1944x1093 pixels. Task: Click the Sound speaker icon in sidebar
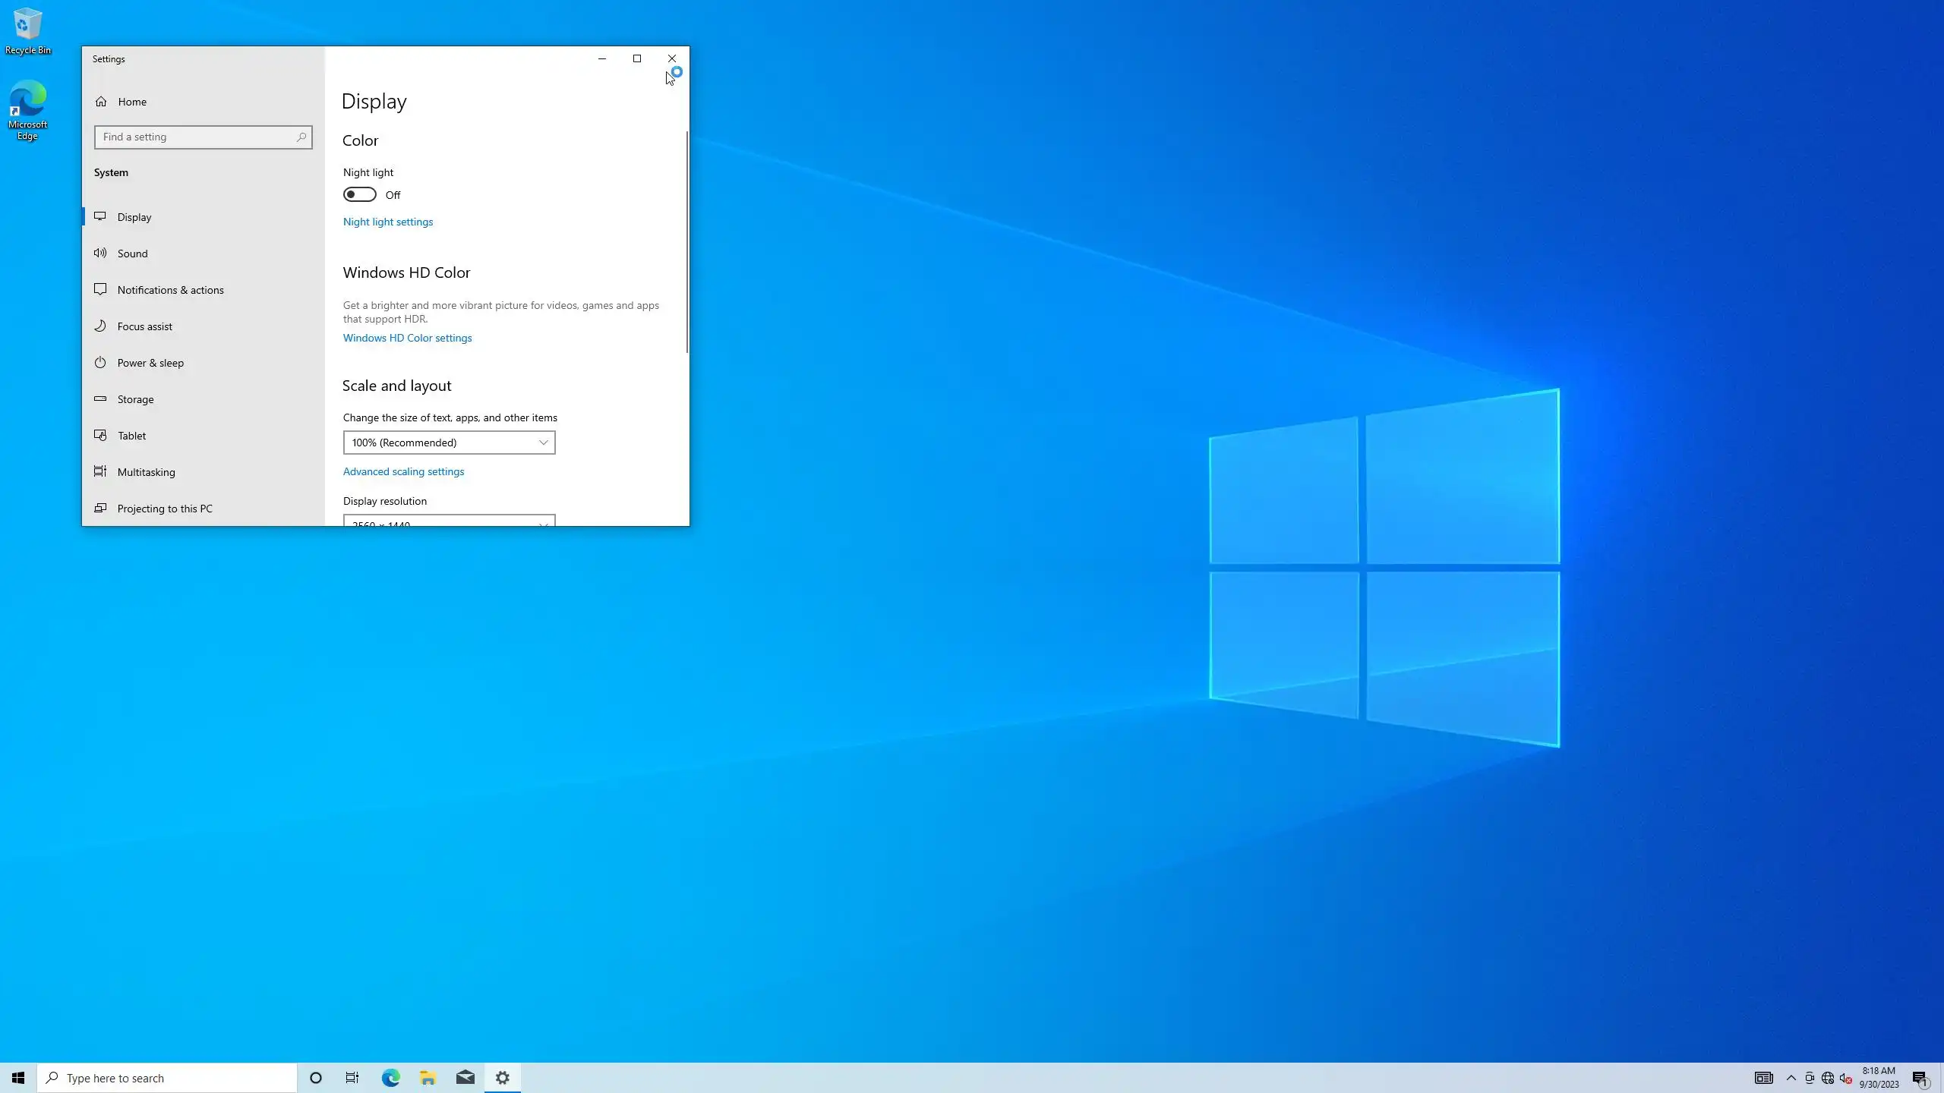point(100,254)
